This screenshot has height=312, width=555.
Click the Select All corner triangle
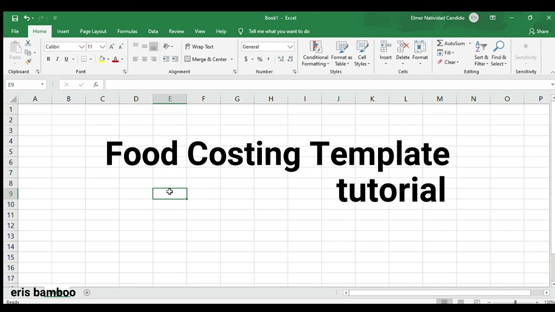(13, 99)
